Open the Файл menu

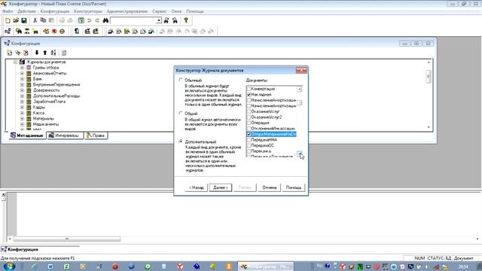pos(8,11)
